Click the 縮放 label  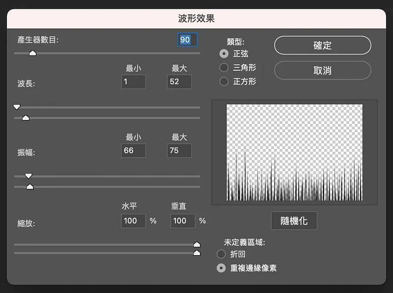[26, 223]
